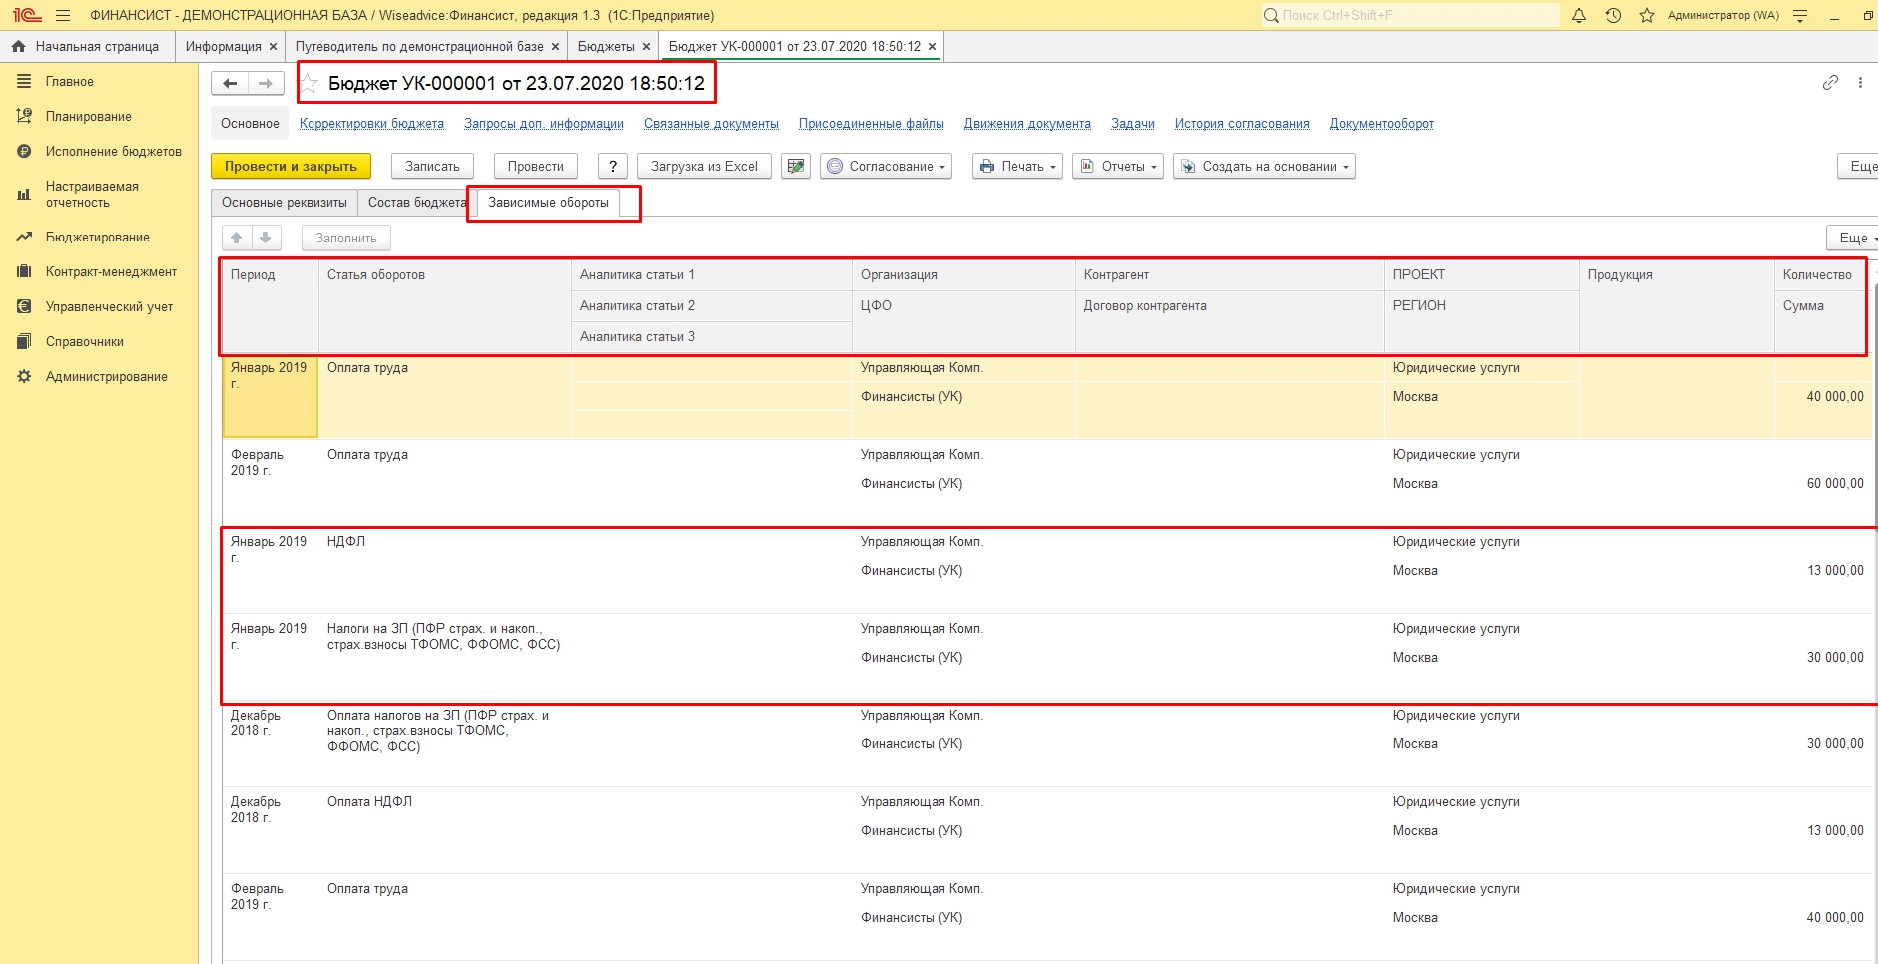Select Бюджетирование in the sidebar
Screen dimensions: 1878x964
(x=97, y=238)
